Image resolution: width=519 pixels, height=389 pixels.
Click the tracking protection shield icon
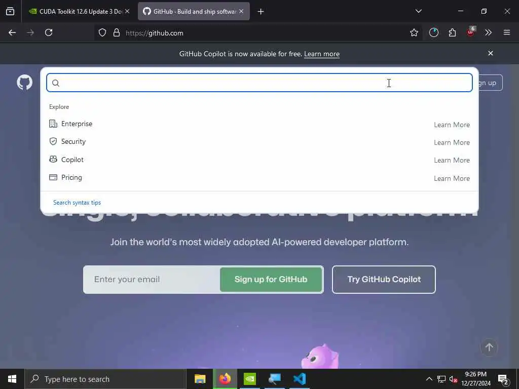click(102, 33)
